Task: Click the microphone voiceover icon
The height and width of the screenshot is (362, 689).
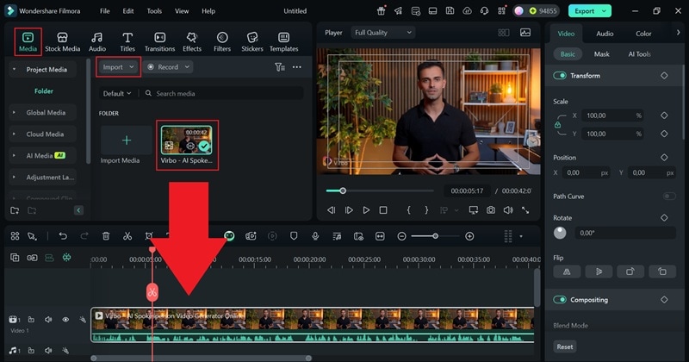Action: click(x=315, y=236)
